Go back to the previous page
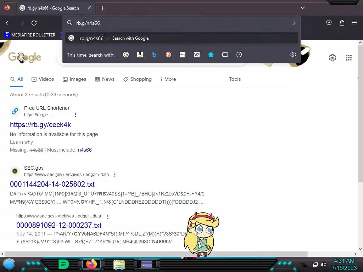363x272 pixels. pos(9,23)
